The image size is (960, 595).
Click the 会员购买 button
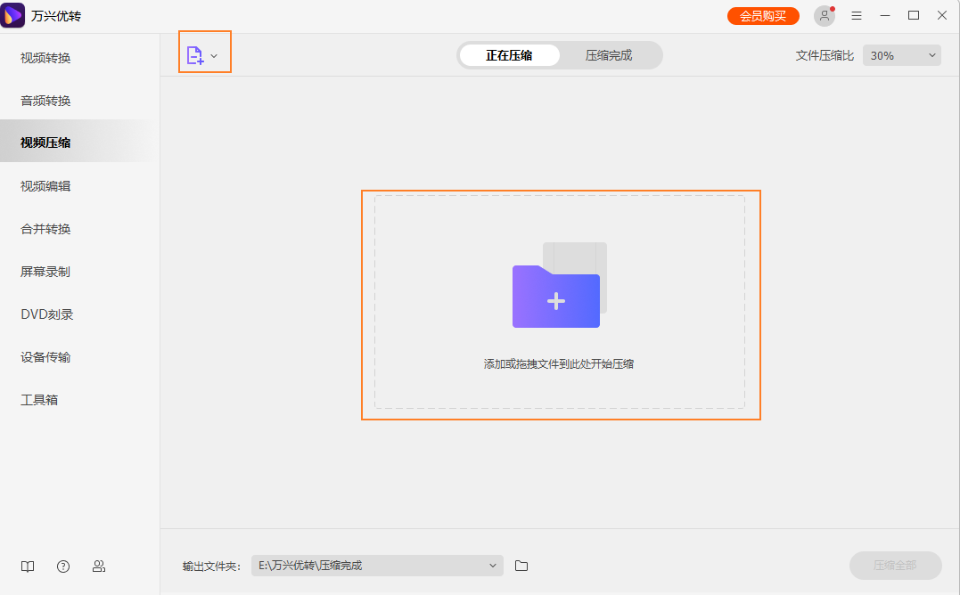click(763, 15)
